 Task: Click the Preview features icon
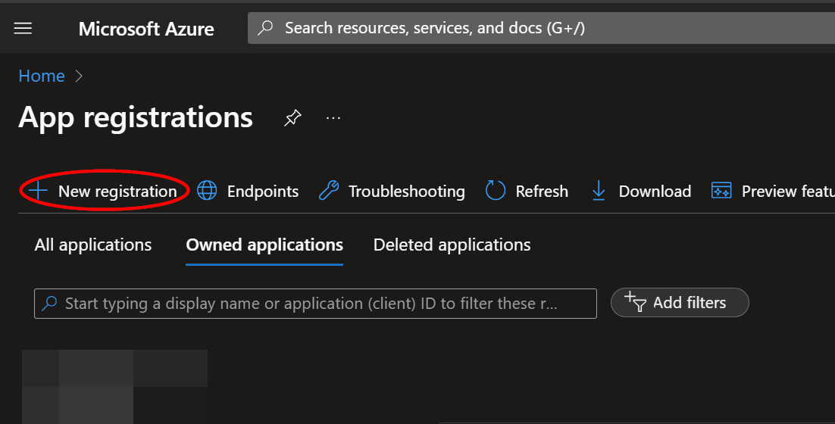(721, 191)
